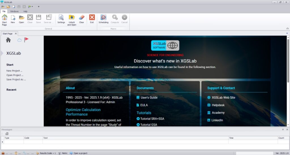Click the quick access open folder icon
Image resolution: width=290 pixels, height=155 pixels.
click(3, 7)
